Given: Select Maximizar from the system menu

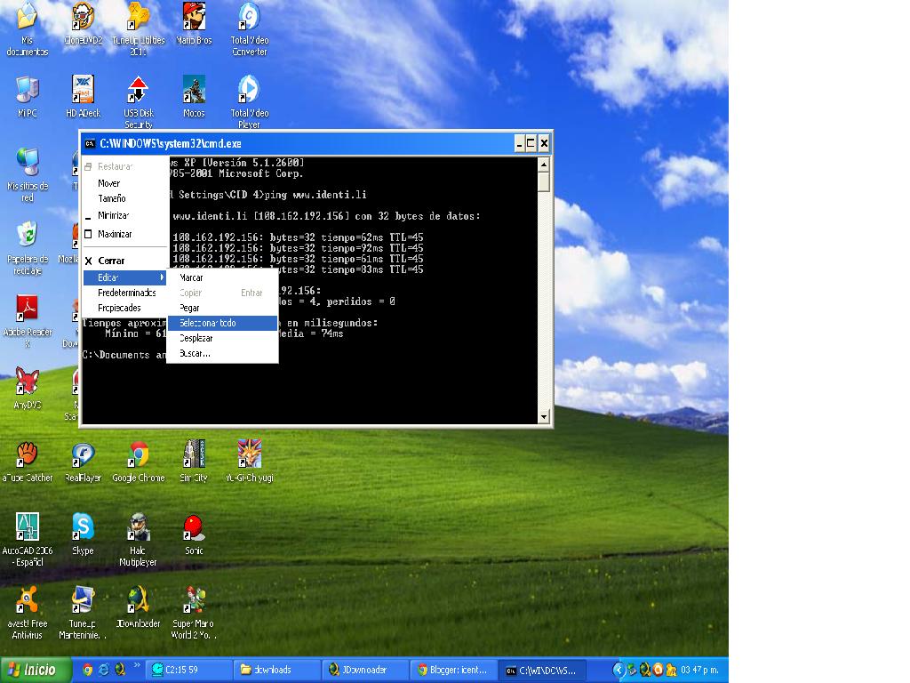Looking at the screenshot, I should (x=125, y=234).
